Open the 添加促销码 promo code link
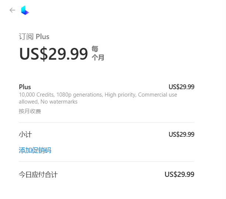Viewport: 226px width, 199px height. 35,150
